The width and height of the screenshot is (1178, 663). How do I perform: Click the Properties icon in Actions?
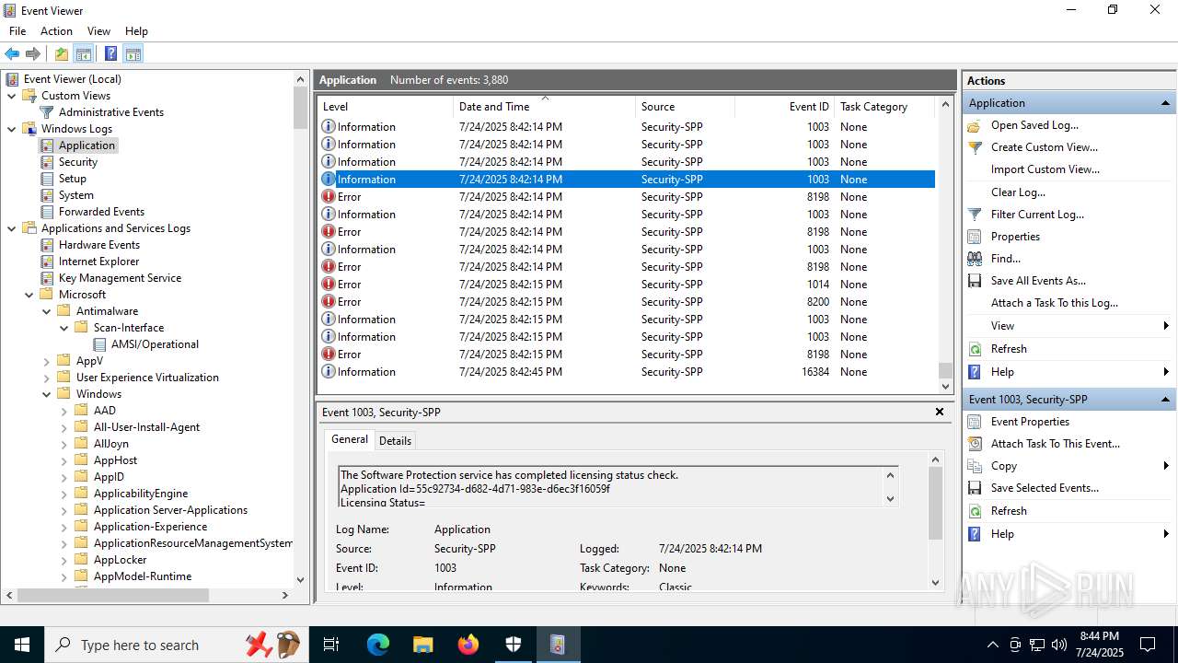[x=975, y=237]
